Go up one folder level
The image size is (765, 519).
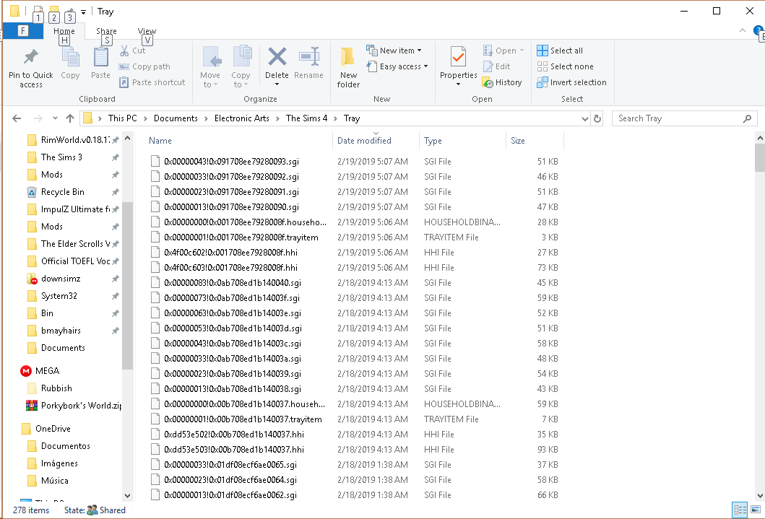click(x=70, y=118)
